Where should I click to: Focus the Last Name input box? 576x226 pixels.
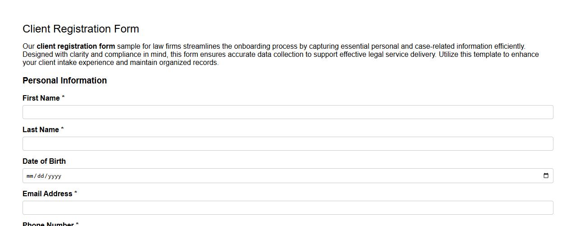(288, 144)
